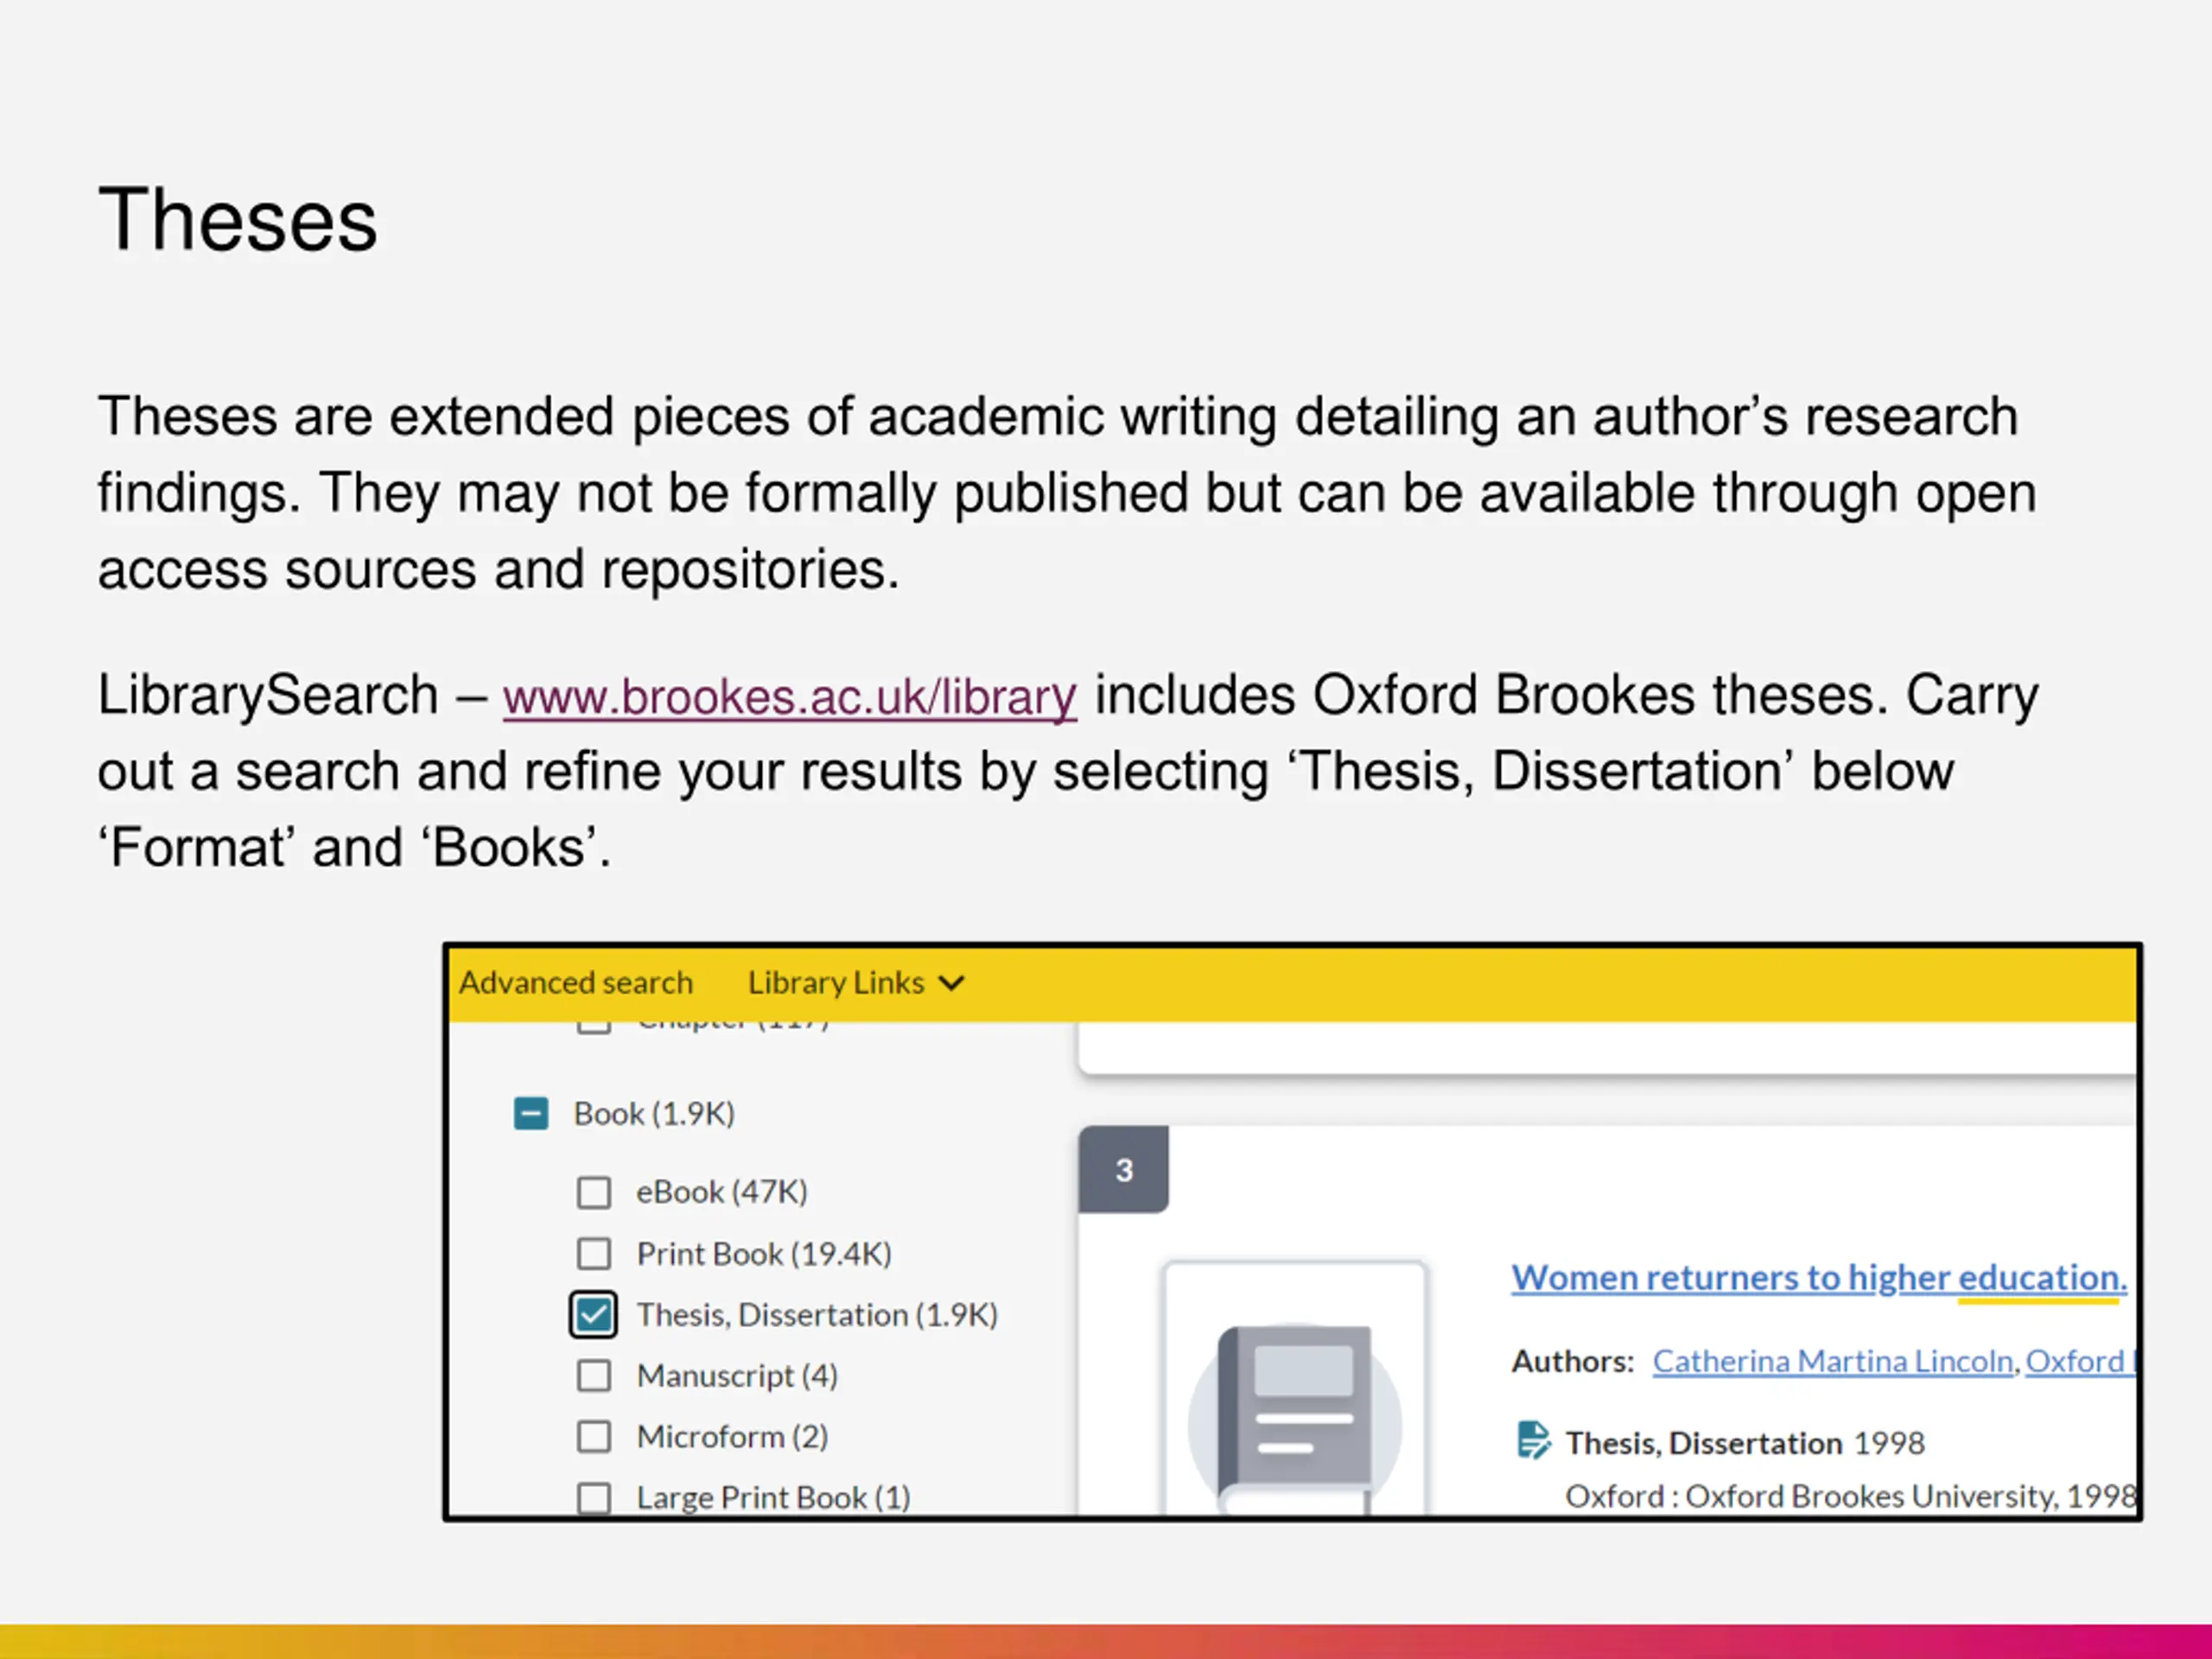Click the Library Links chevron arrow
The height and width of the screenshot is (1659, 2212).
click(x=952, y=983)
